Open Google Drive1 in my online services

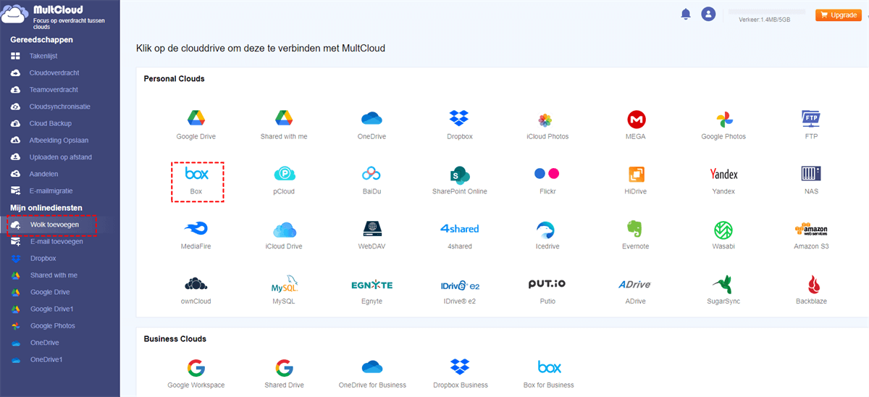click(x=51, y=309)
